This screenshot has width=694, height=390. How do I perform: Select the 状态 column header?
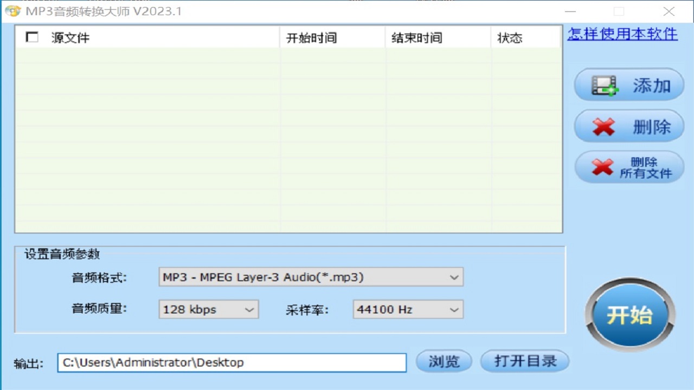[510, 38]
